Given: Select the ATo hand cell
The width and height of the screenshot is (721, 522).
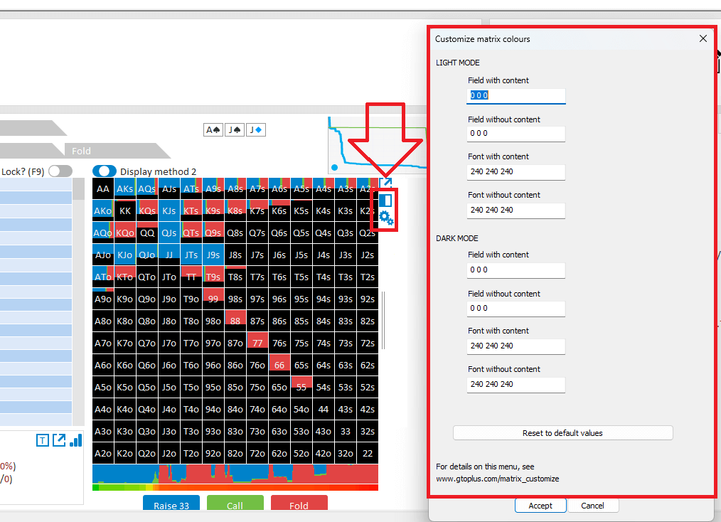Looking at the screenshot, I should [103, 277].
